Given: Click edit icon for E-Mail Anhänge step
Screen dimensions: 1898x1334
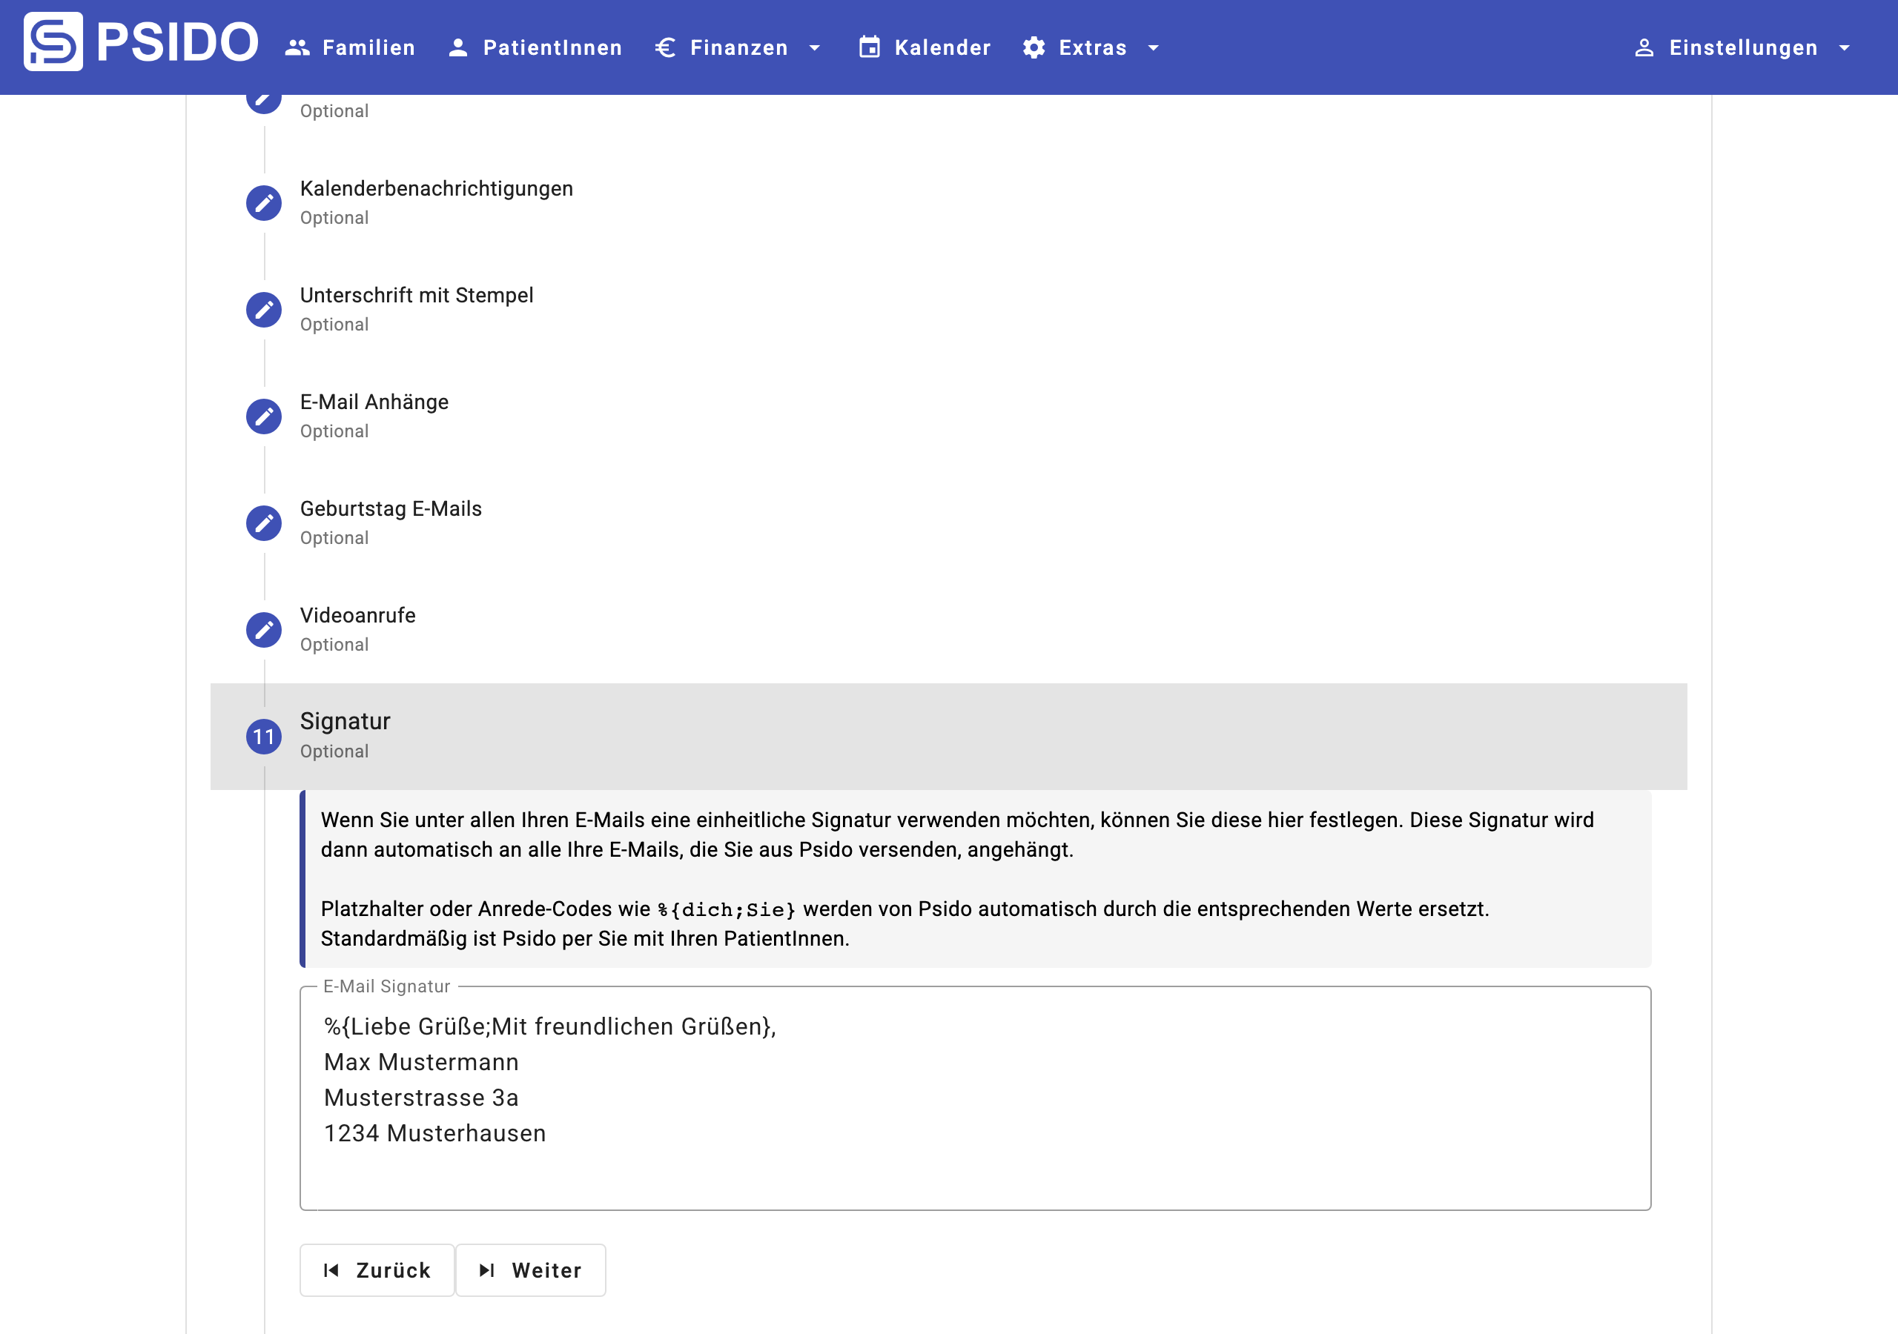Looking at the screenshot, I should pyautogui.click(x=264, y=416).
